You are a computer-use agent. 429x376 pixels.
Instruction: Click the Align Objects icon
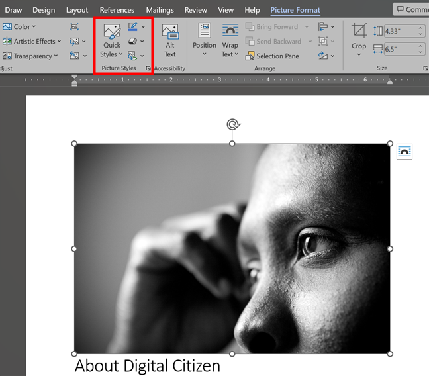click(x=323, y=27)
